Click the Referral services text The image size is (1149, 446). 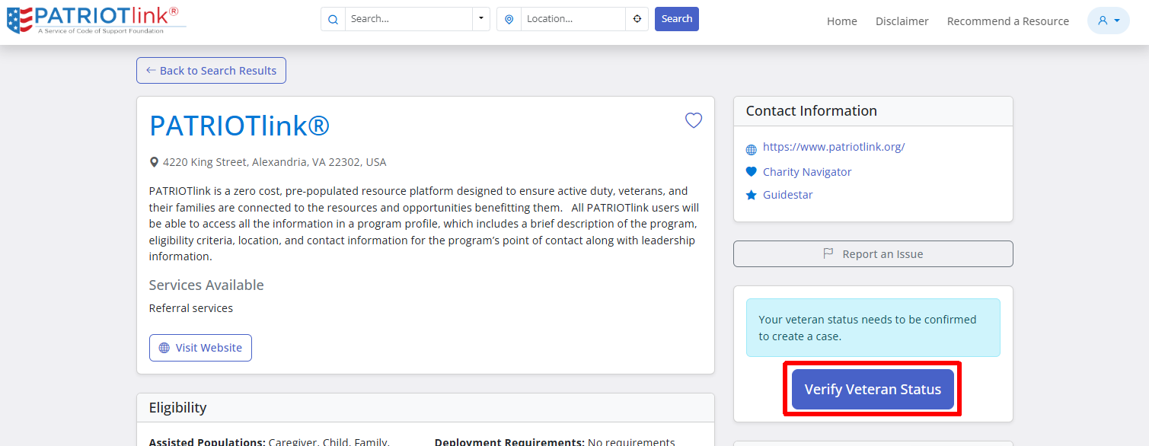pyautogui.click(x=191, y=308)
